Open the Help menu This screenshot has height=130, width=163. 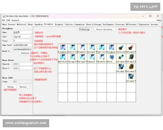(x=159, y=20)
